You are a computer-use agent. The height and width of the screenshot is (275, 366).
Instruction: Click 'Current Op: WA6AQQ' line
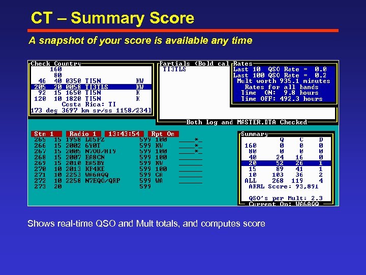click(x=284, y=204)
